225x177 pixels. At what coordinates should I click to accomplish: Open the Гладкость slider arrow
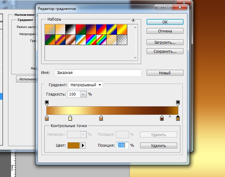coord(84,94)
